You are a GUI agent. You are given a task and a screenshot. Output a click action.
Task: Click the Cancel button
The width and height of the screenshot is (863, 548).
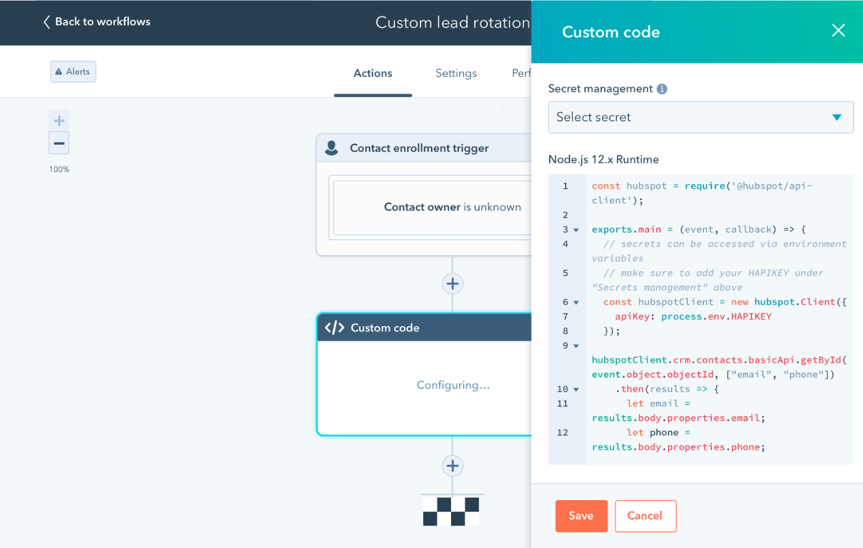coord(645,516)
